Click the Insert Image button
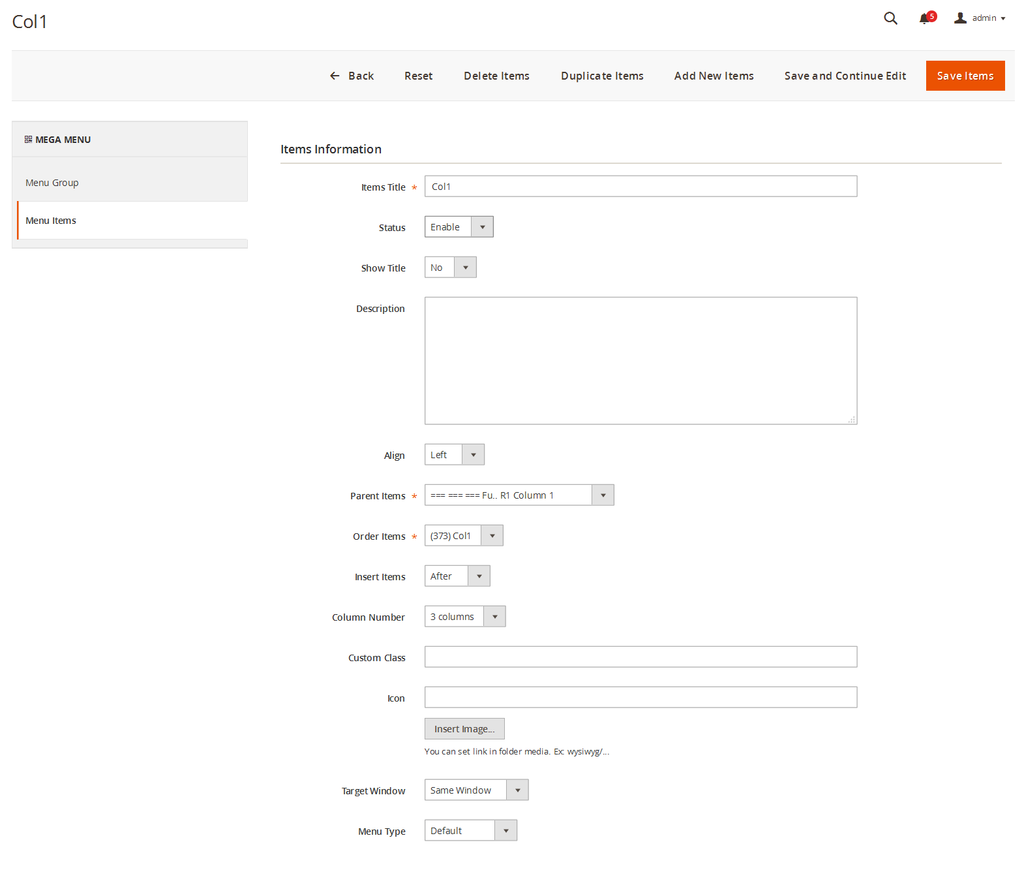 (464, 729)
